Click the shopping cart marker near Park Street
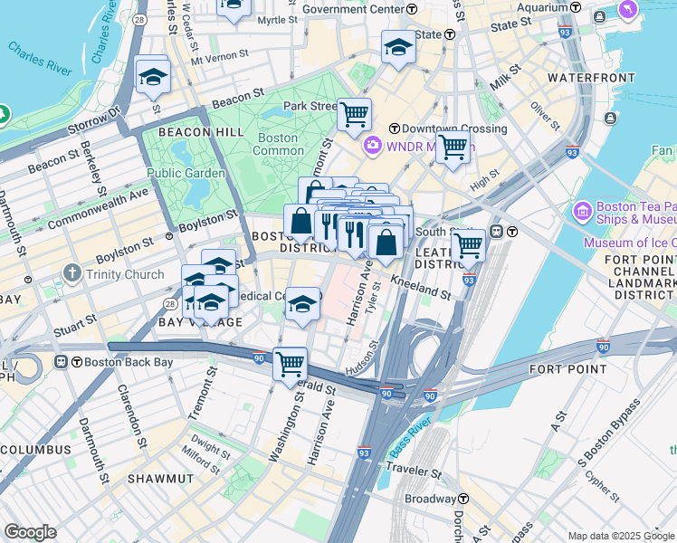Image resolution: width=677 pixels, height=543 pixels. 354,115
